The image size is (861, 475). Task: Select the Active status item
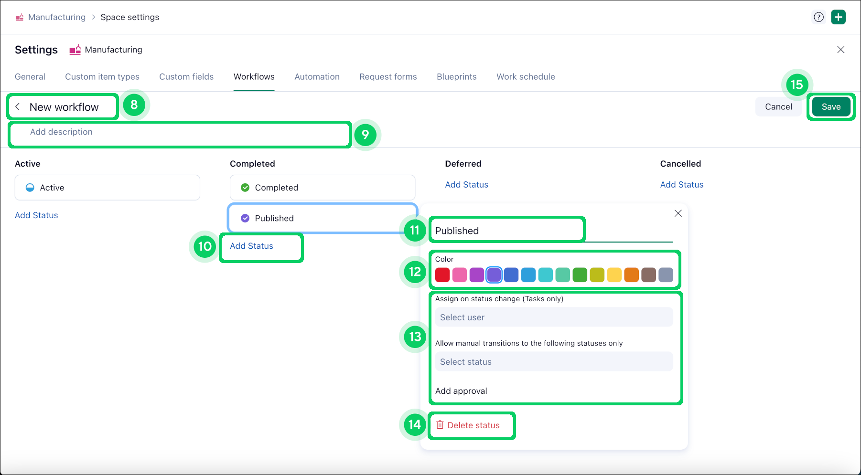107,188
